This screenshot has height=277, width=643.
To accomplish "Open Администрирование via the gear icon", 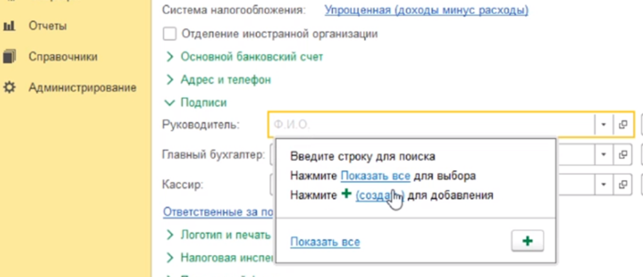I will [x=9, y=88].
